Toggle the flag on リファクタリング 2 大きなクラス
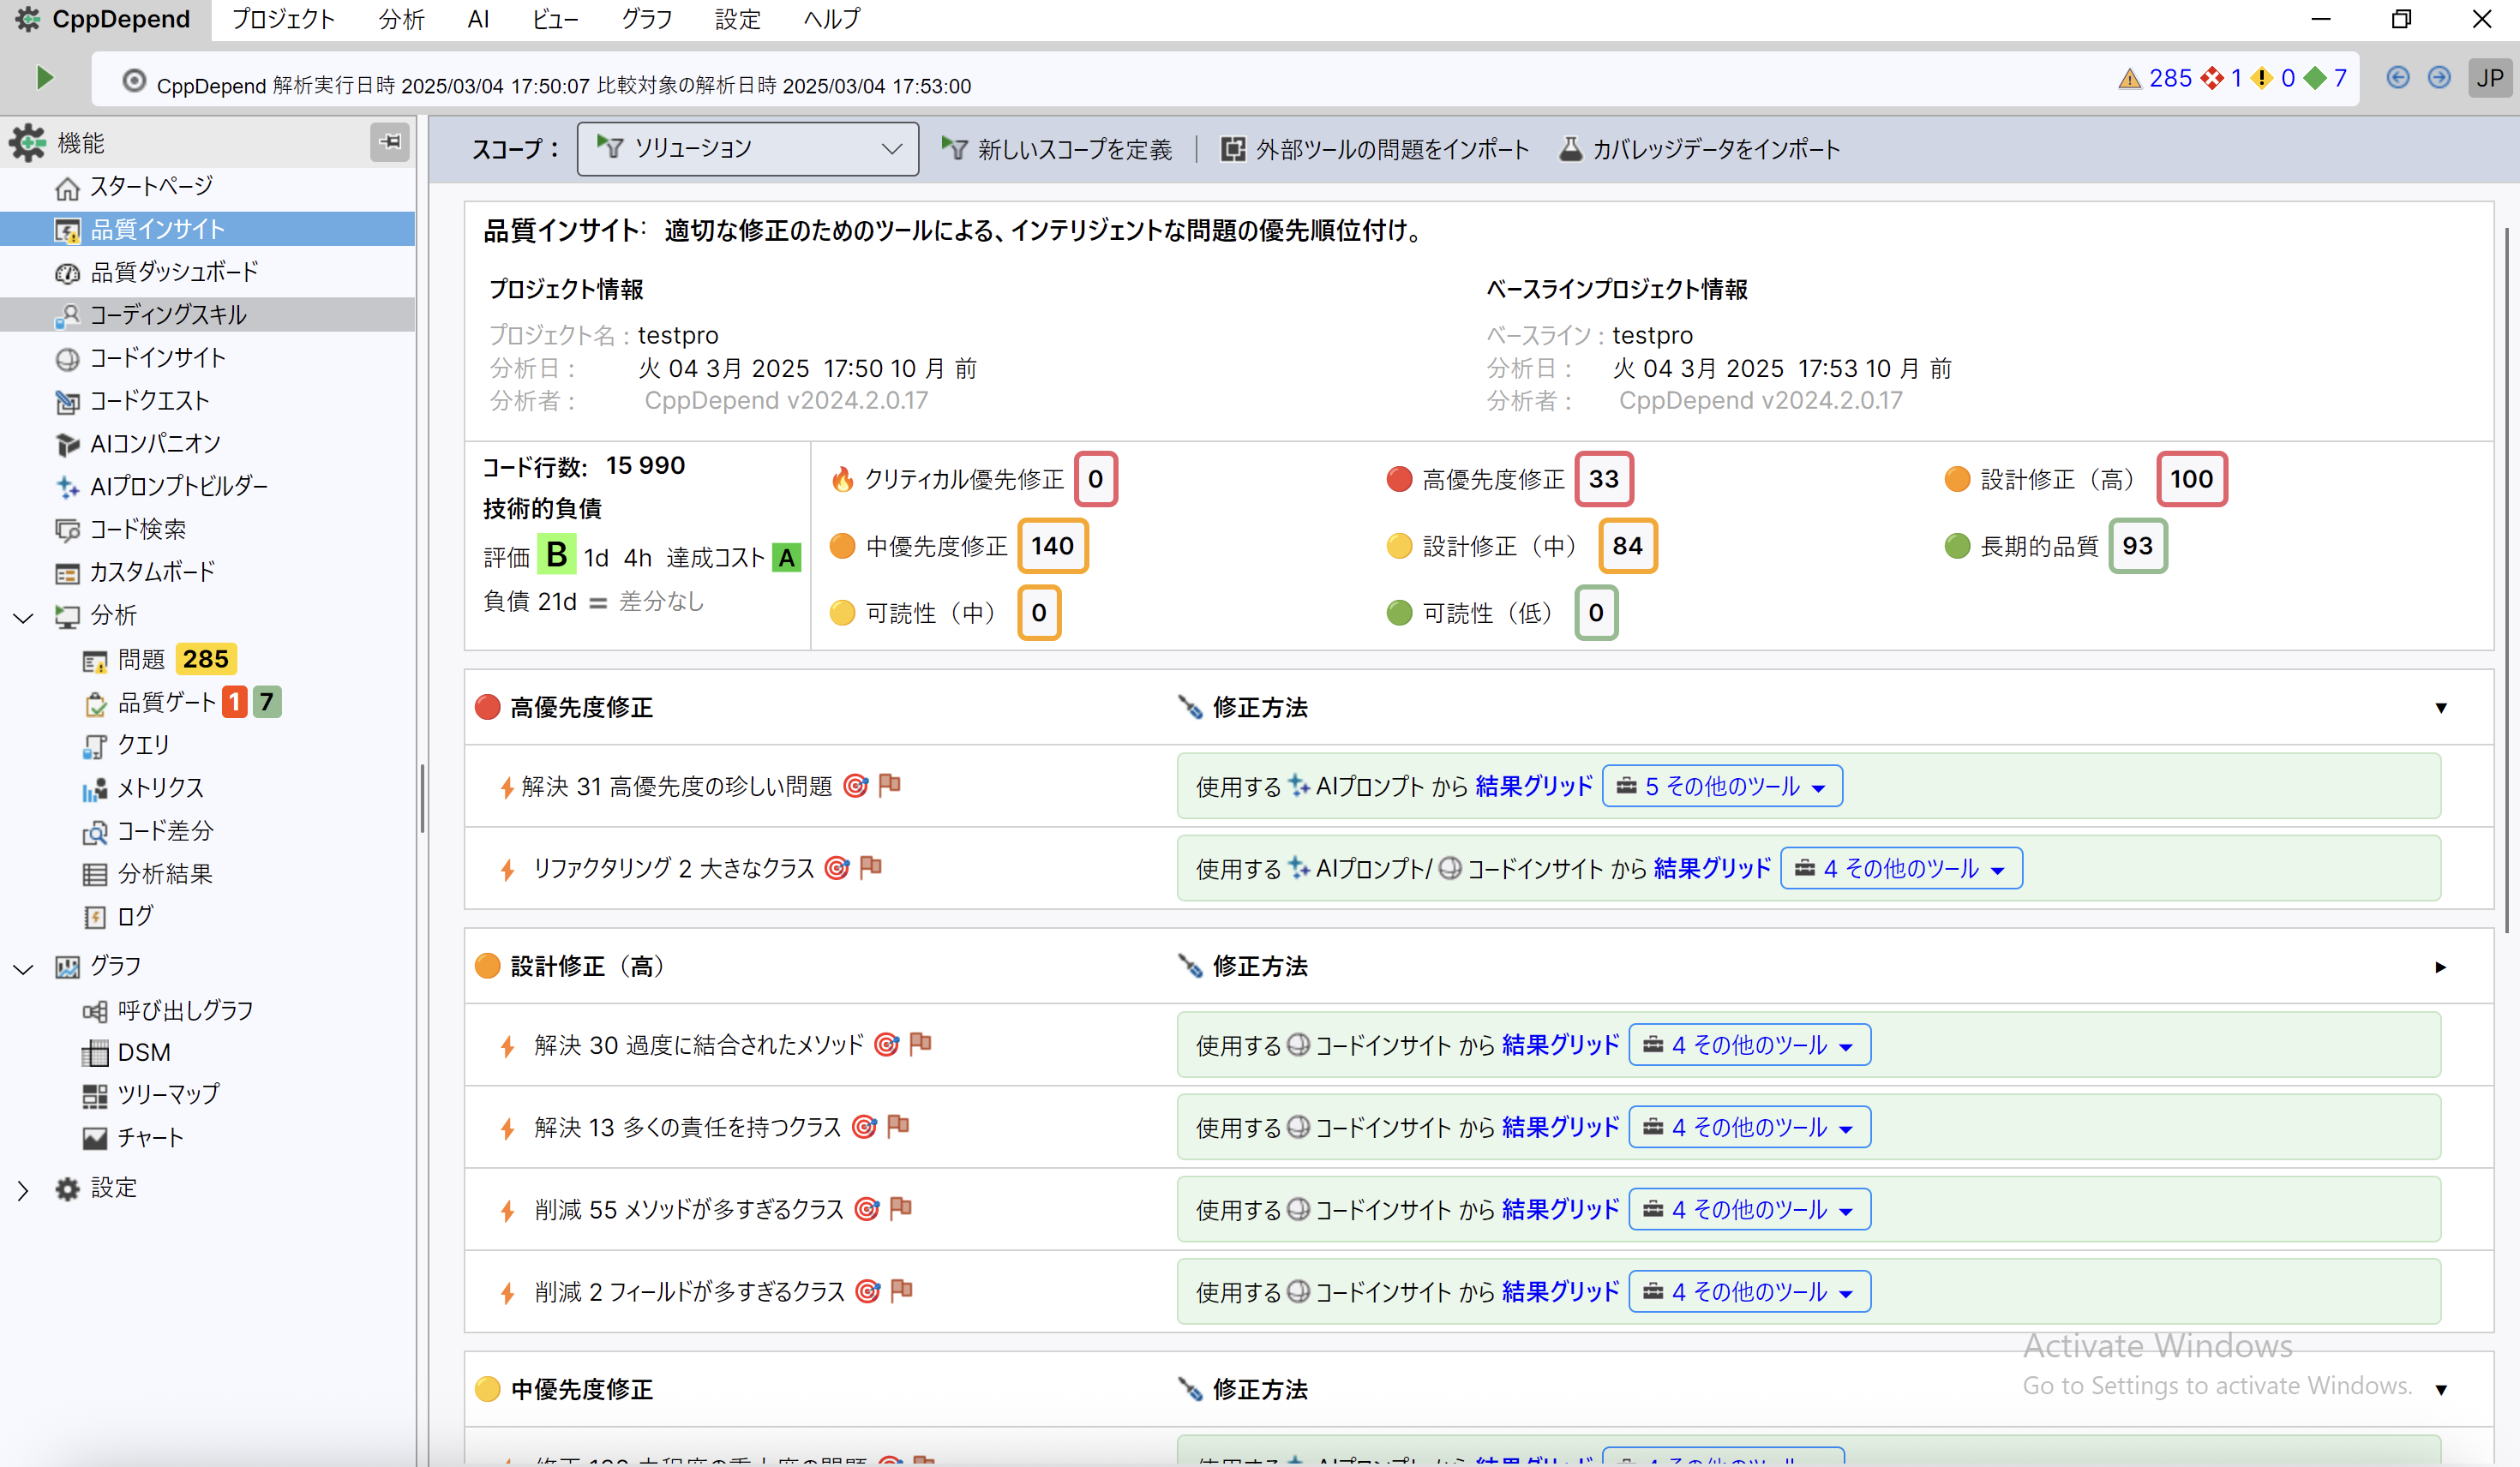2520x1467 pixels. 869,868
